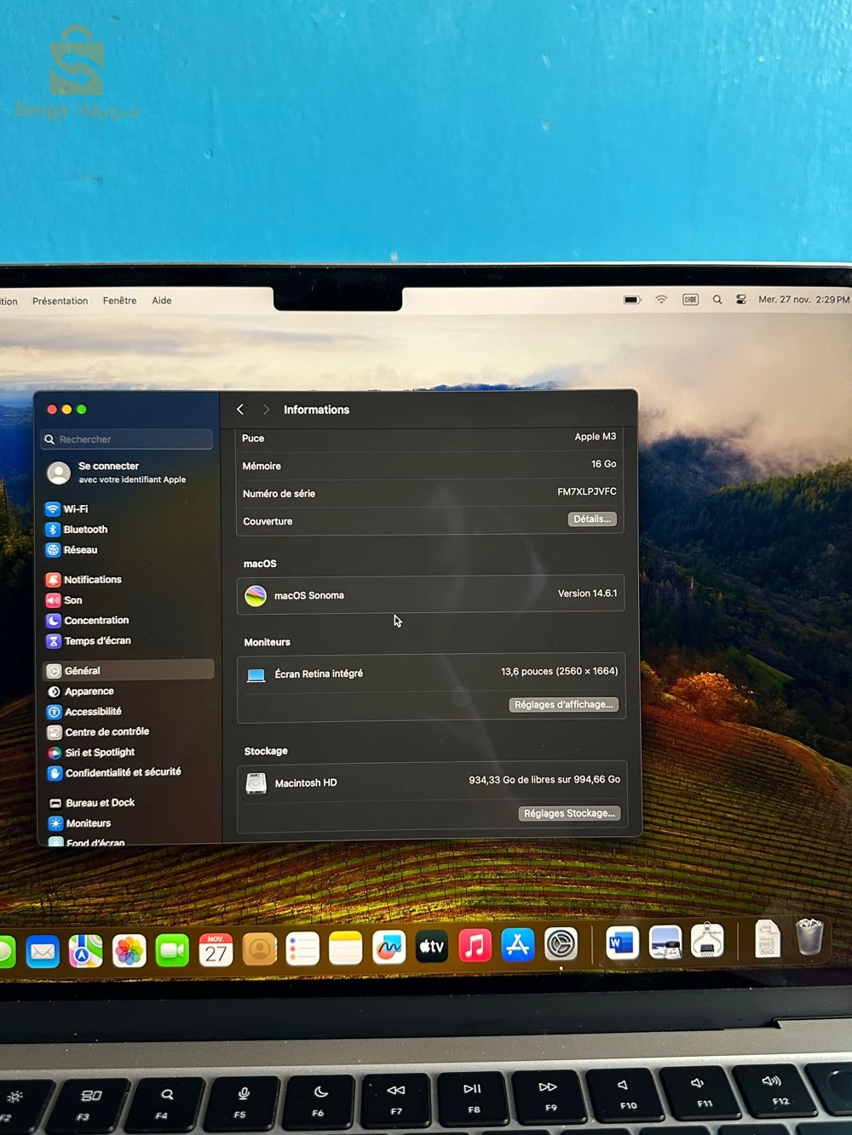Click the 934,33 Go de libres text
Viewport: 852px width, 1135px height.
coord(544,779)
